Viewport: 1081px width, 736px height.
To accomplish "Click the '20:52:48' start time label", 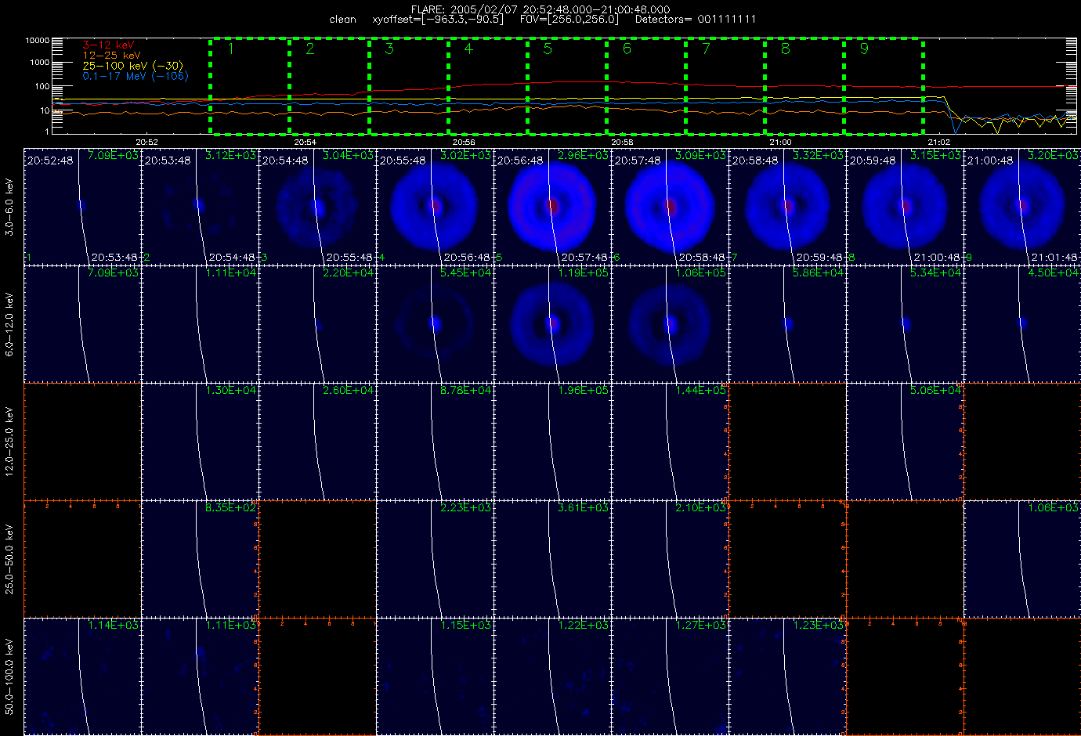I will point(50,161).
